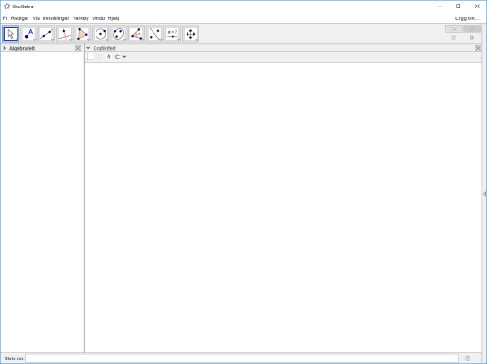This screenshot has height=364, width=487.
Task: Expand side panel arrow at right edge
Action: (x=484, y=194)
